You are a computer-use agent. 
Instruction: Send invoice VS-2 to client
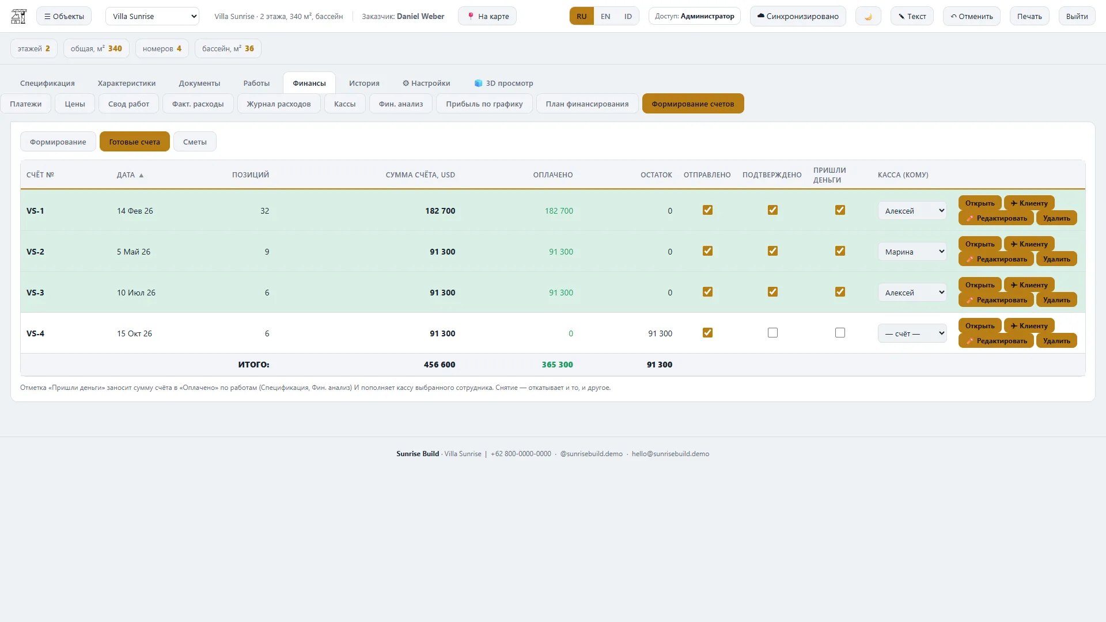point(1029,244)
